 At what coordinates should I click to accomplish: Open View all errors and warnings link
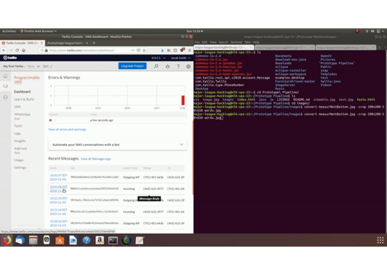point(67,129)
